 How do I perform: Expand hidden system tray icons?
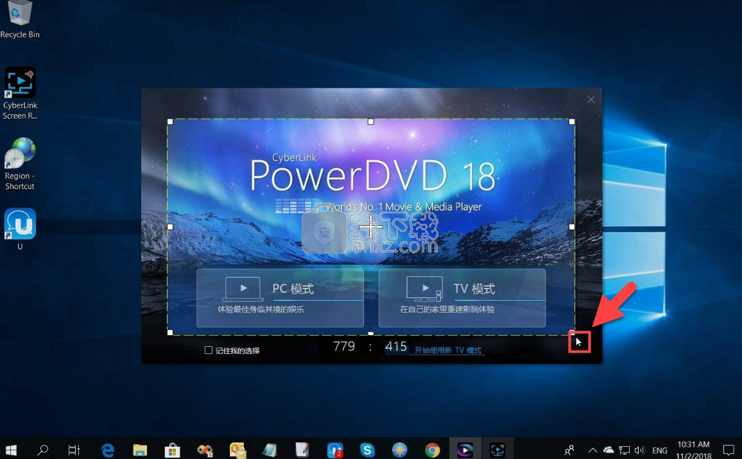point(592,450)
